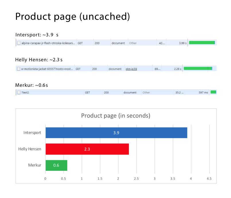The width and height of the screenshot is (231, 198).
Task: Click the Merkur small green waterfall bar
Action: [213, 92]
